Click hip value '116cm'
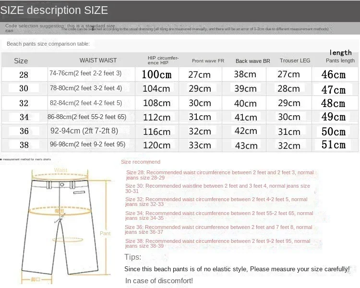360x288 pixels. (156, 132)
